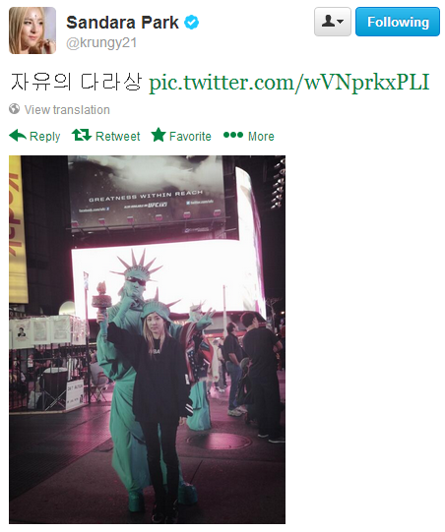The width and height of the screenshot is (445, 532).
Task: Click the Retweet arrows icon
Action: tap(82, 135)
